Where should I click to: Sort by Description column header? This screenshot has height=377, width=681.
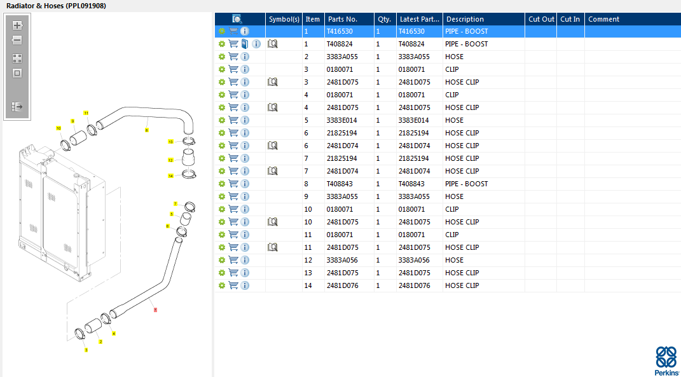tap(465, 19)
